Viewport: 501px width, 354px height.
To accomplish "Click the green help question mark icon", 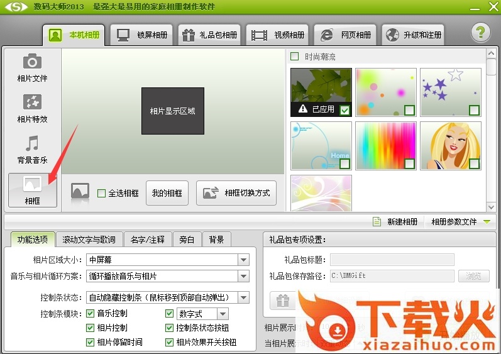I will [480, 34].
